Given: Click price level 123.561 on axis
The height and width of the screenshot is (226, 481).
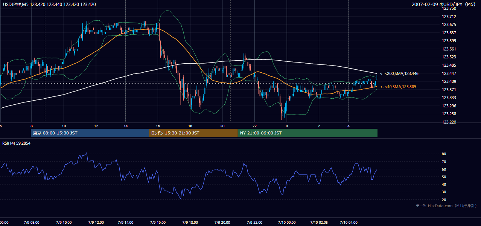Looking at the screenshot, I should 449,49.
